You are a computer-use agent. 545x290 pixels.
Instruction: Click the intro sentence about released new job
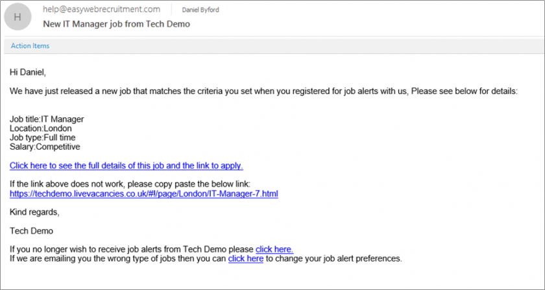[x=264, y=91]
